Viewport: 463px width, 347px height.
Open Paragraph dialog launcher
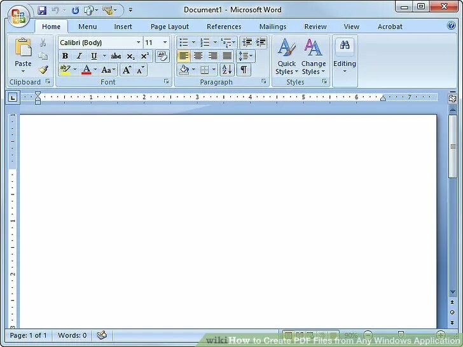click(x=264, y=81)
